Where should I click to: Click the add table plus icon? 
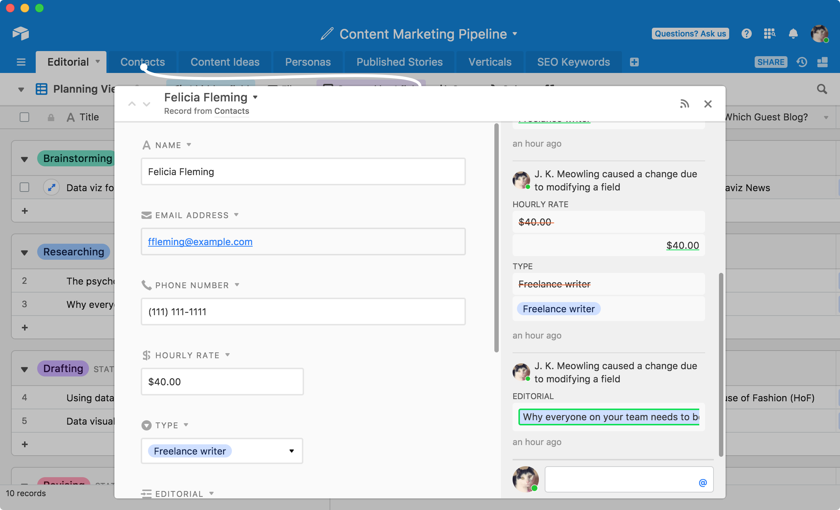click(634, 62)
